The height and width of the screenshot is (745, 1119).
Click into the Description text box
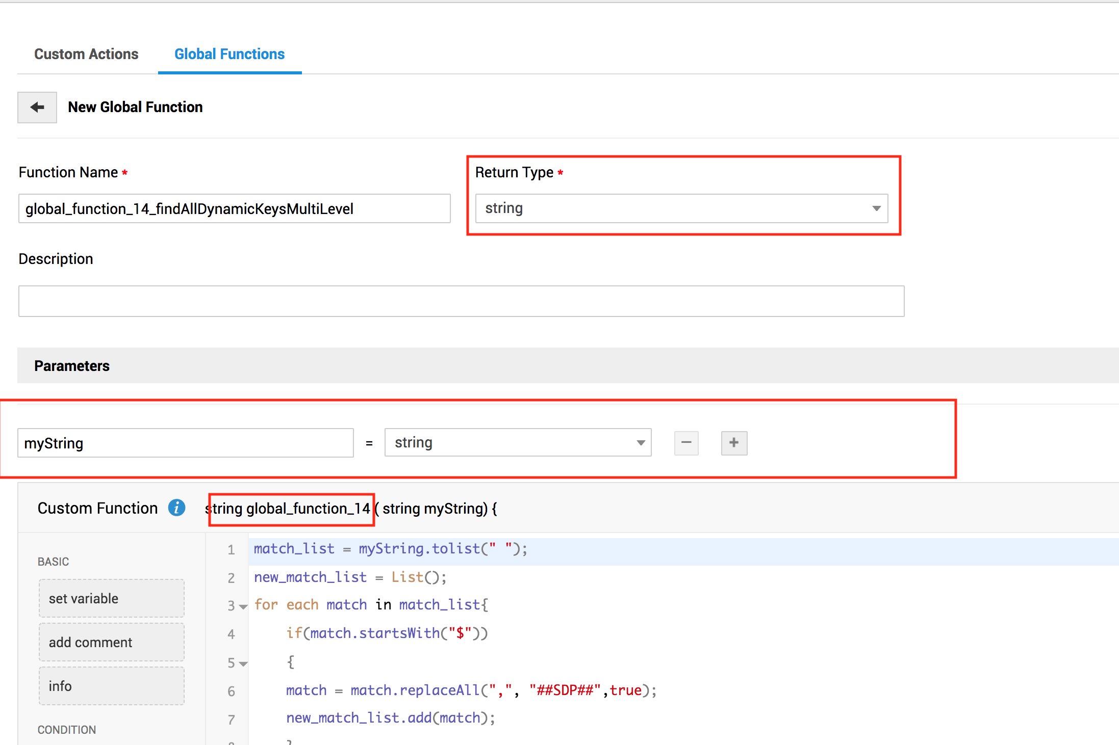461,301
